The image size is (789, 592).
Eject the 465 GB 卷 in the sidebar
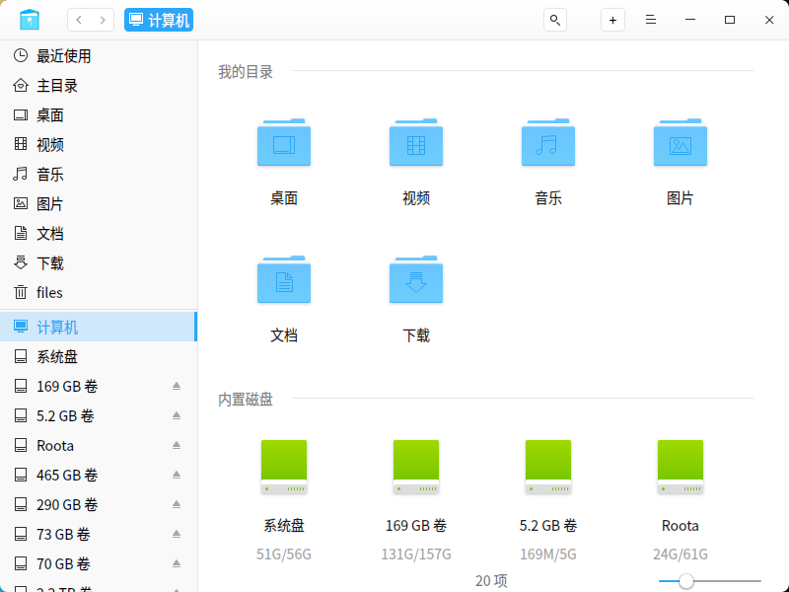click(x=177, y=475)
